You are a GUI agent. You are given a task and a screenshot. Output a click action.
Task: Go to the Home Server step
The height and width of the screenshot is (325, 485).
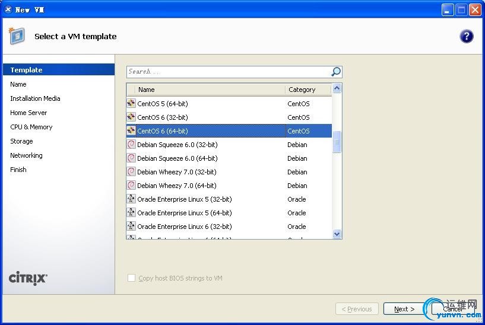28,113
